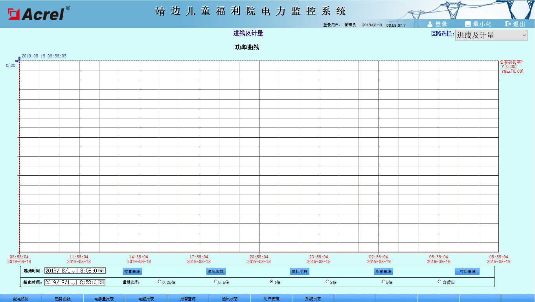The width and height of the screenshot is (535, 302).
Task: Click the 打印曲线 print button
Action: [x=467, y=271]
